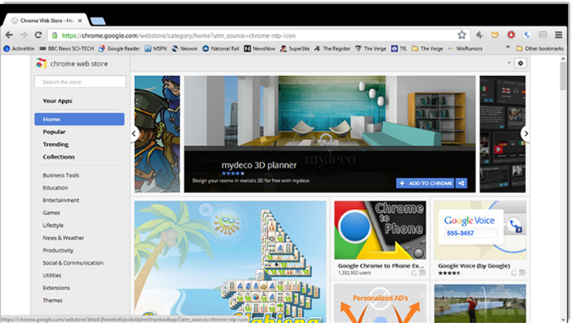Click the red Opera extension icon
Viewport: 572px width, 323px height.
(x=511, y=34)
